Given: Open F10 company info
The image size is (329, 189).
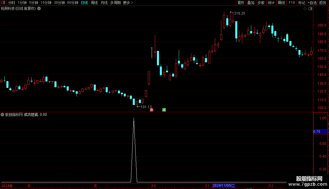Looking at the screenshot, I should tap(292, 3).
